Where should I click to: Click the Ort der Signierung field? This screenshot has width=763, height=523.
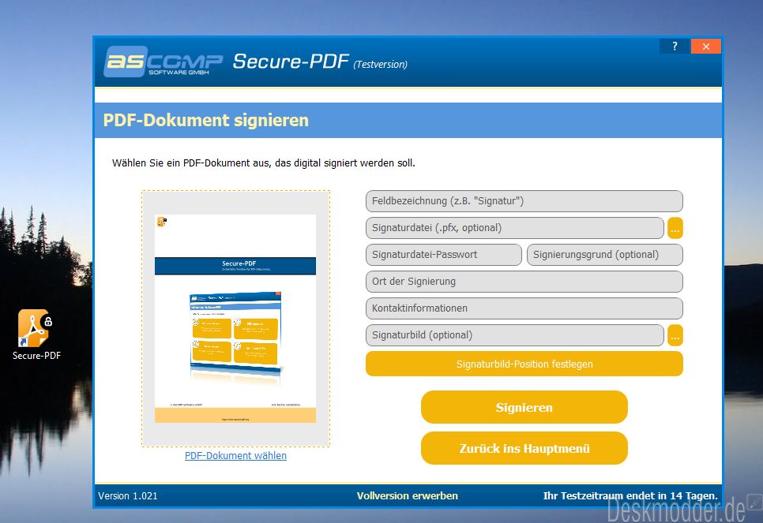coord(524,282)
